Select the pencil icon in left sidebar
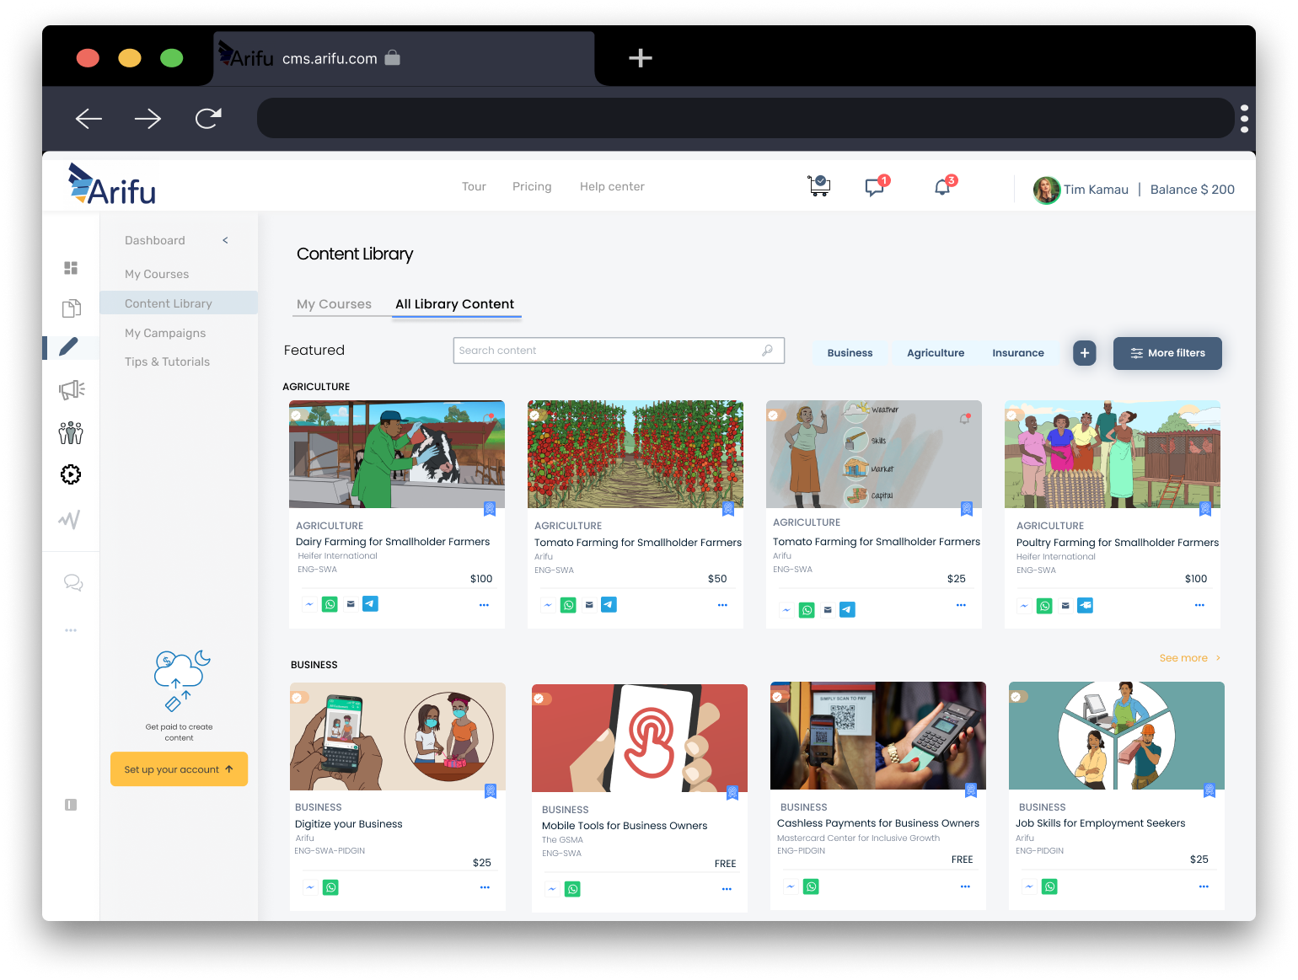This screenshot has width=1298, height=980. pyautogui.click(x=69, y=346)
